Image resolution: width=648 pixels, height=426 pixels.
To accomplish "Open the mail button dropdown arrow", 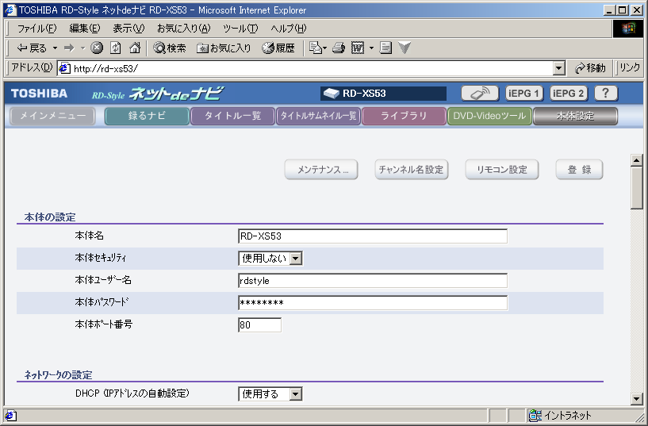I will pyautogui.click(x=325, y=48).
